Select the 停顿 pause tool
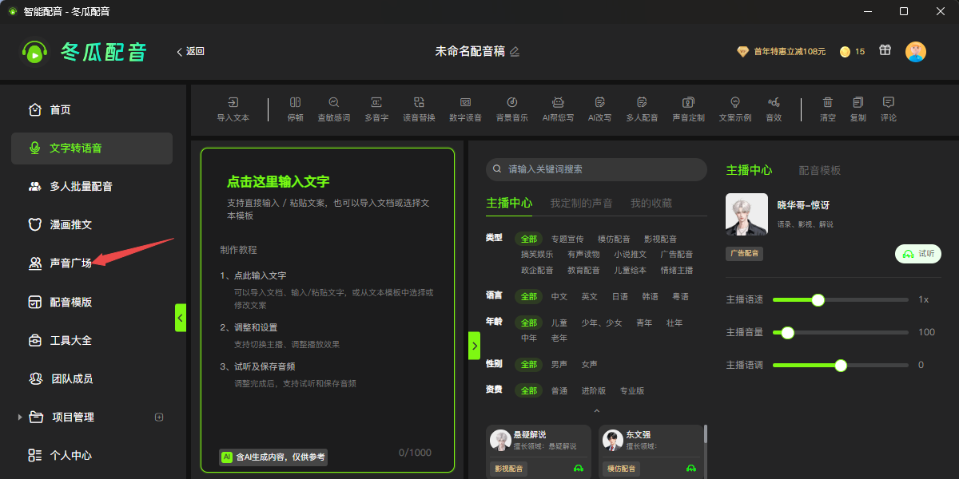Viewport: 959px width, 479px height. tap(296, 109)
